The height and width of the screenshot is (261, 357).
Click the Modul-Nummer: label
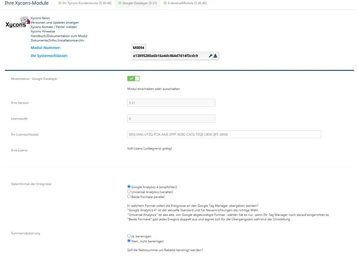point(46,48)
